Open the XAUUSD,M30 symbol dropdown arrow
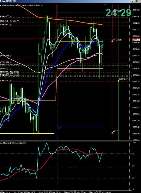141x193 pixels. (0, 6)
